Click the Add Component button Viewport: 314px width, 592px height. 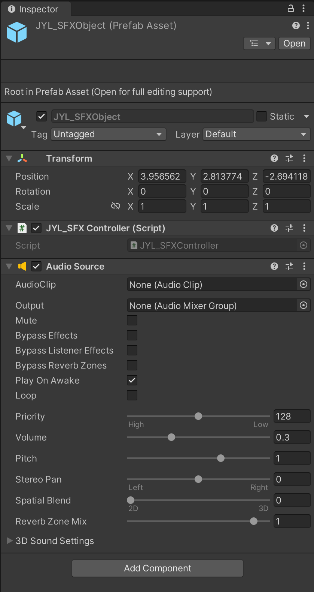point(158,568)
